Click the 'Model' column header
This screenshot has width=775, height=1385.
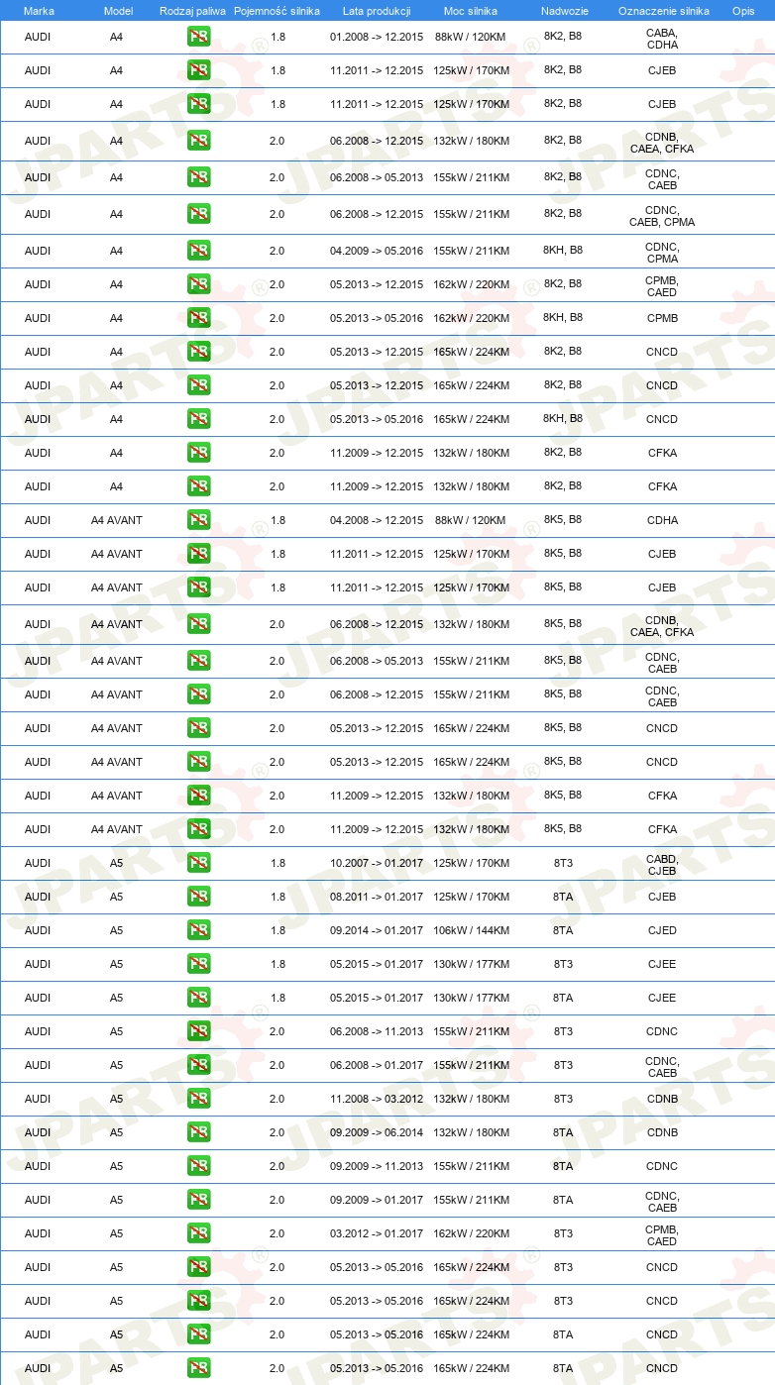tap(118, 10)
